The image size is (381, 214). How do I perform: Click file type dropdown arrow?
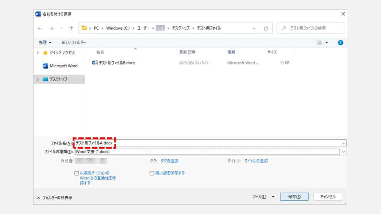343,152
